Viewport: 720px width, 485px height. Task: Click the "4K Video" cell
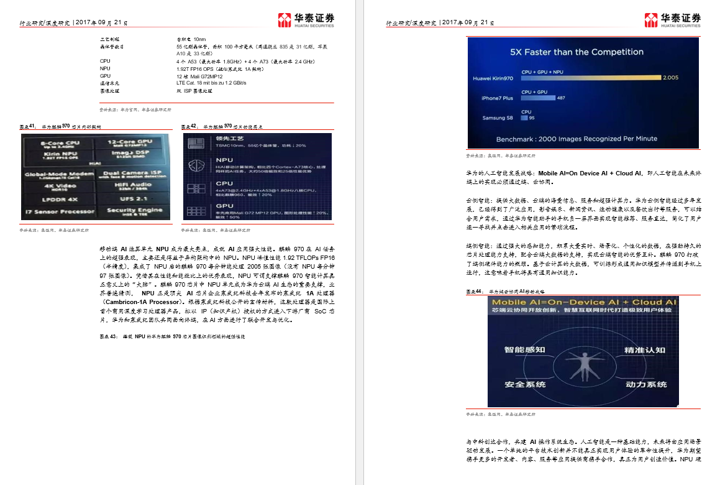(60, 187)
